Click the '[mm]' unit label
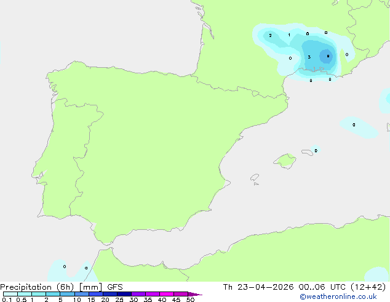 pyautogui.click(x=90, y=287)
